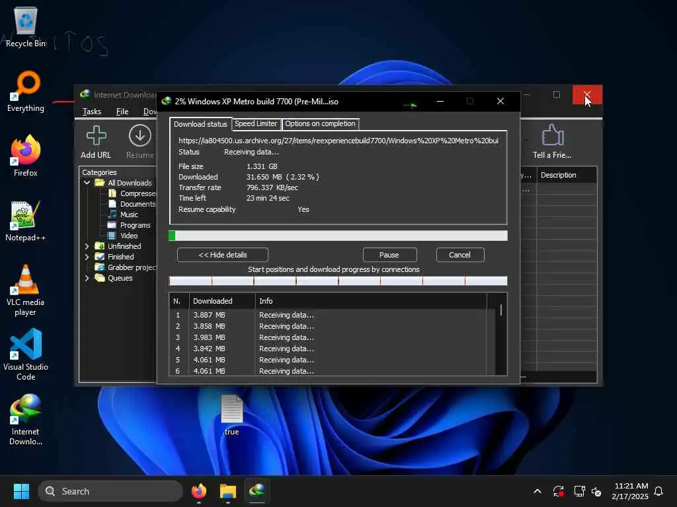The image size is (677, 507).
Task: Cancel the download
Action: click(460, 255)
